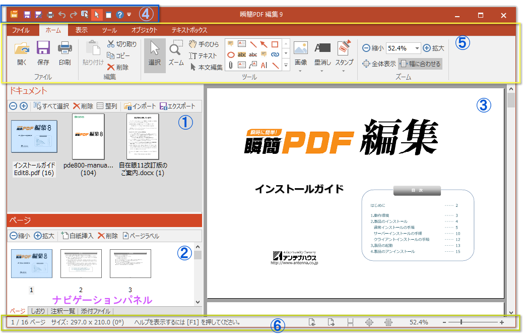This screenshot has height=334, width=523.
Task: Switch to the 注釈一覧 tab
Action: pyautogui.click(x=62, y=311)
